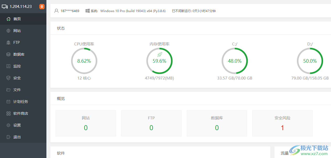Click the server monitor icon beside IP
Viewport: 331px width, 158px height.
coord(5,7)
